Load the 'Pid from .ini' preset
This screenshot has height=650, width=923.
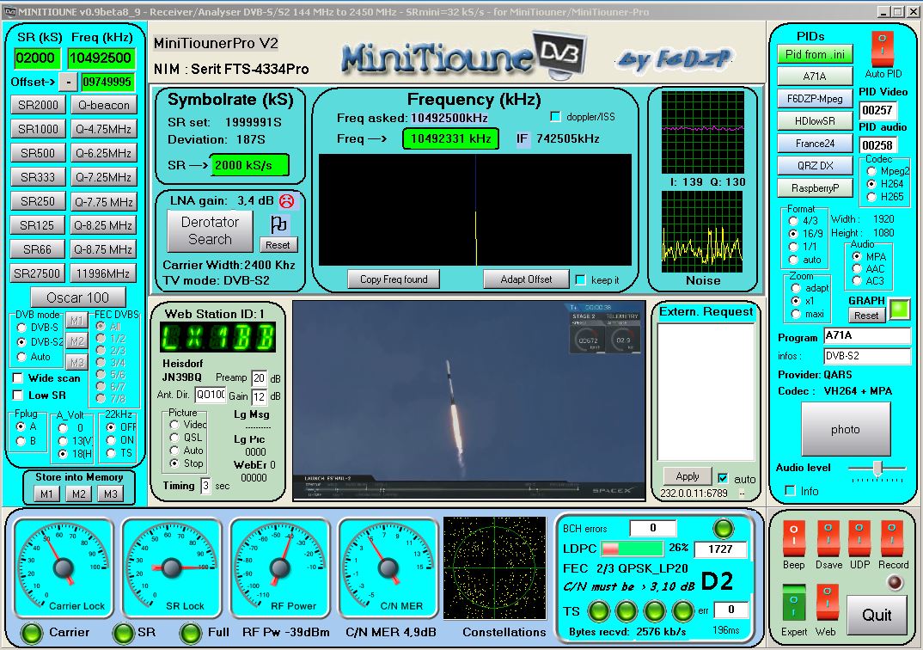pyautogui.click(x=815, y=54)
